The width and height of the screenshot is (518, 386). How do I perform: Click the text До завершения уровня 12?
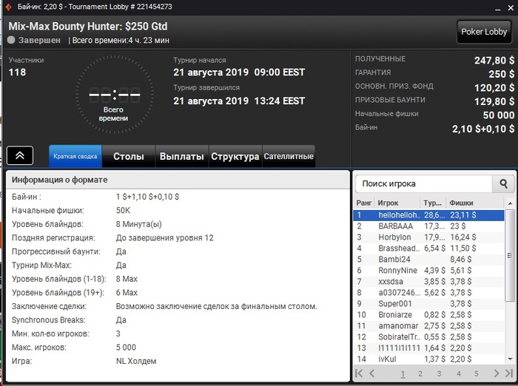(x=165, y=238)
